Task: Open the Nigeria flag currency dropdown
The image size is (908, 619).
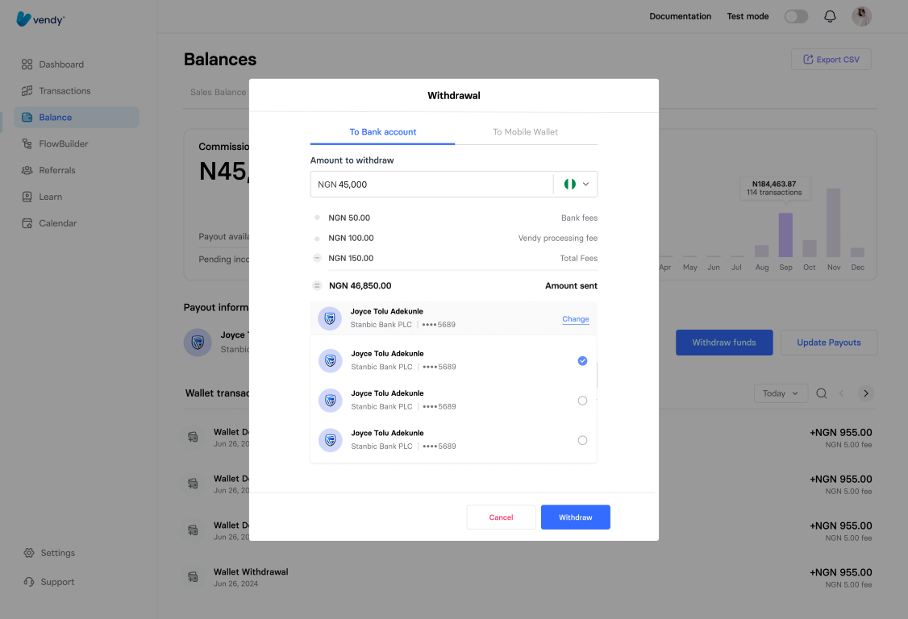Action: (x=577, y=184)
